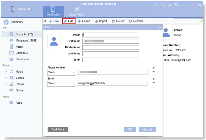Screen dimensions: 206x140
Task: Remove the phone number with minus icon
Action: [x=154, y=72]
